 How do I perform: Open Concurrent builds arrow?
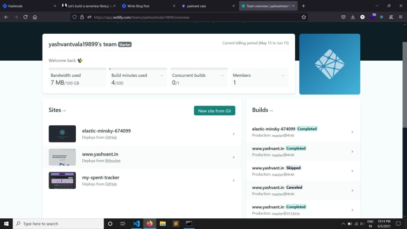222,75
